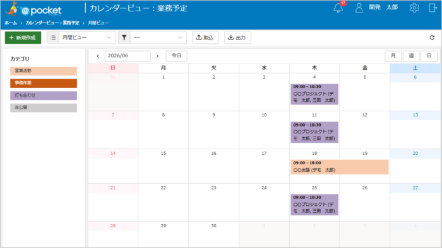Select date cell 12
This screenshot has height=248, width=442.
pyautogui.click(x=365, y=130)
